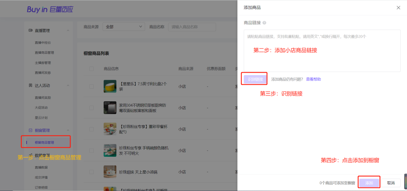The image size is (407, 191).
Task: Focus the 商品链接 paste text area
Action: (322, 51)
